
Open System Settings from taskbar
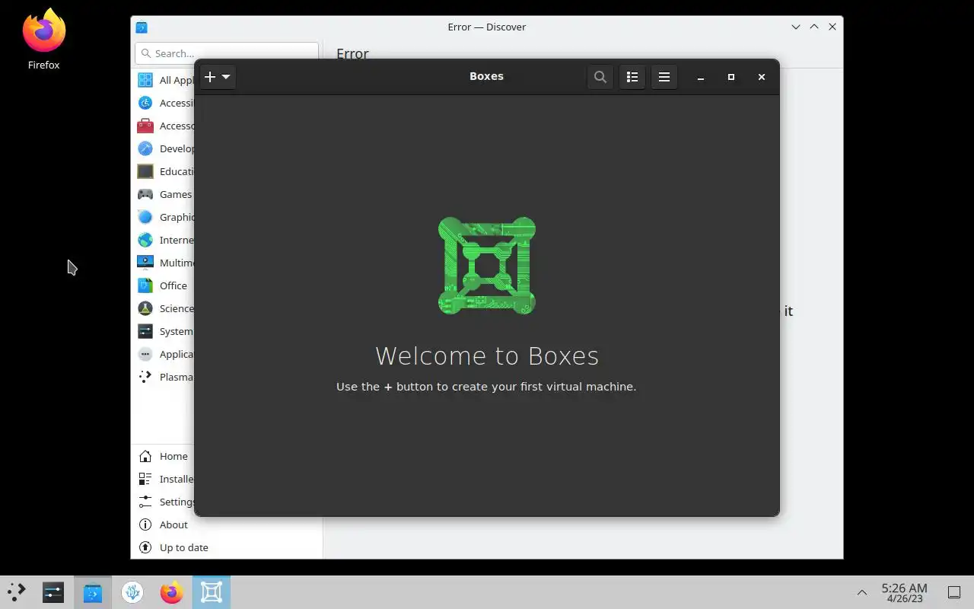(x=53, y=592)
